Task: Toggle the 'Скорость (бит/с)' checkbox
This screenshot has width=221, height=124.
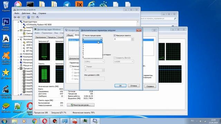Action: pos(115,58)
